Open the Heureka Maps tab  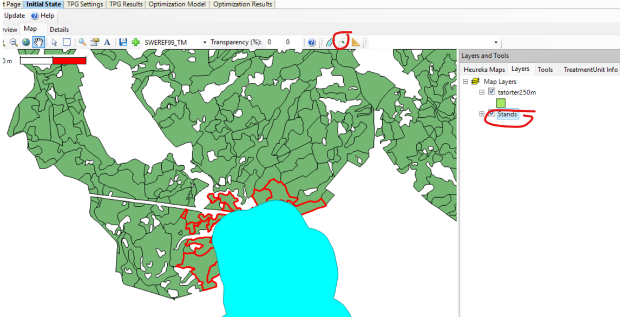[484, 69]
